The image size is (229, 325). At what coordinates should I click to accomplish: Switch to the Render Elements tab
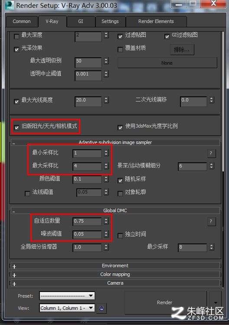click(x=156, y=21)
